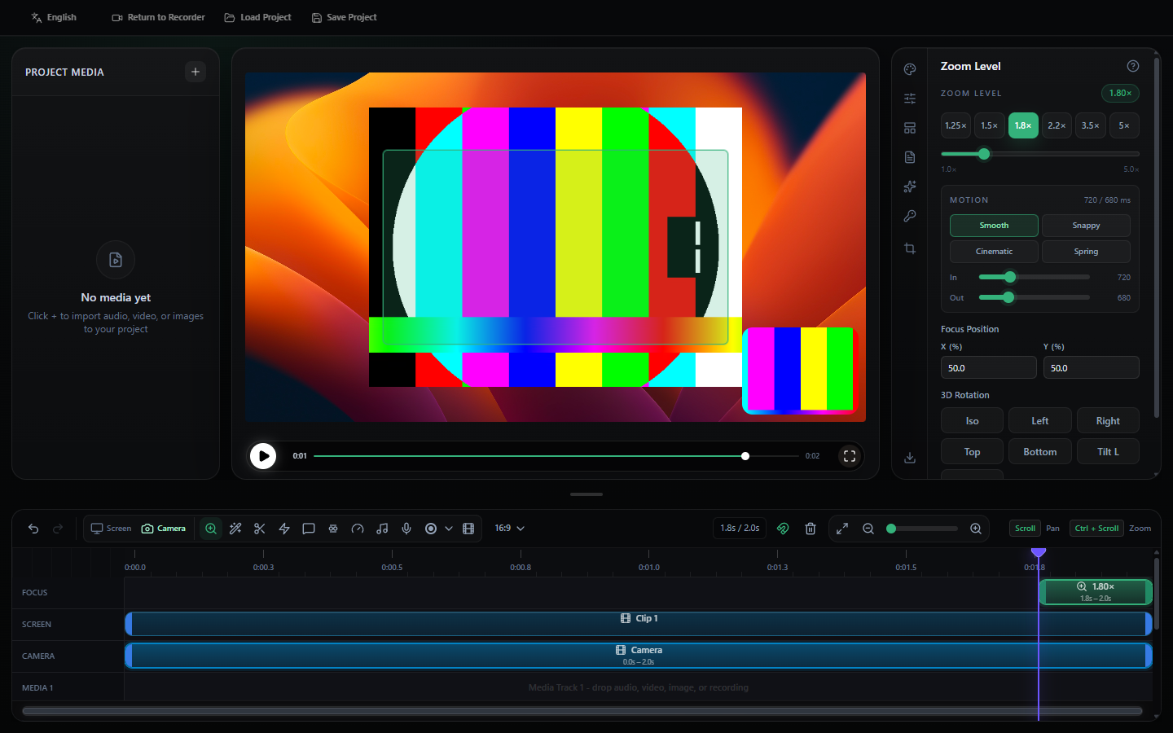
Task: Click the redo arrow icon
Action: [x=58, y=529]
